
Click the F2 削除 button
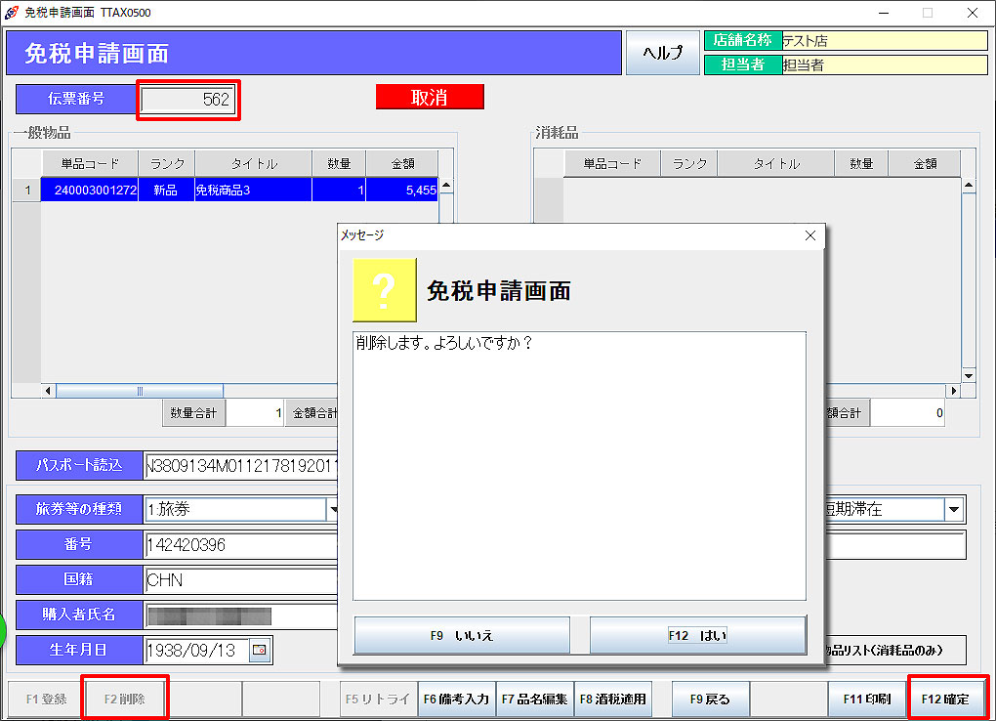[x=125, y=699]
